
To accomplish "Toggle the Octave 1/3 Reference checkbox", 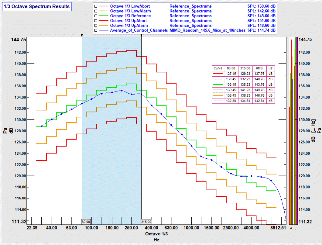I will (95, 16).
